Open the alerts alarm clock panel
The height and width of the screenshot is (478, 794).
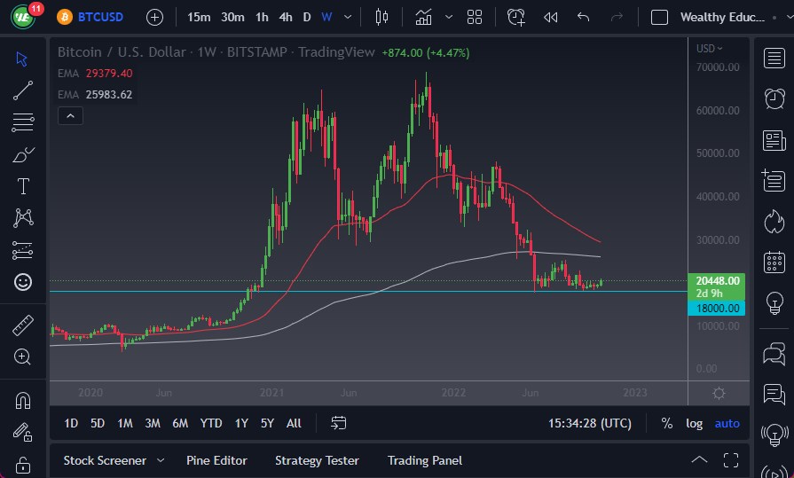(774, 98)
